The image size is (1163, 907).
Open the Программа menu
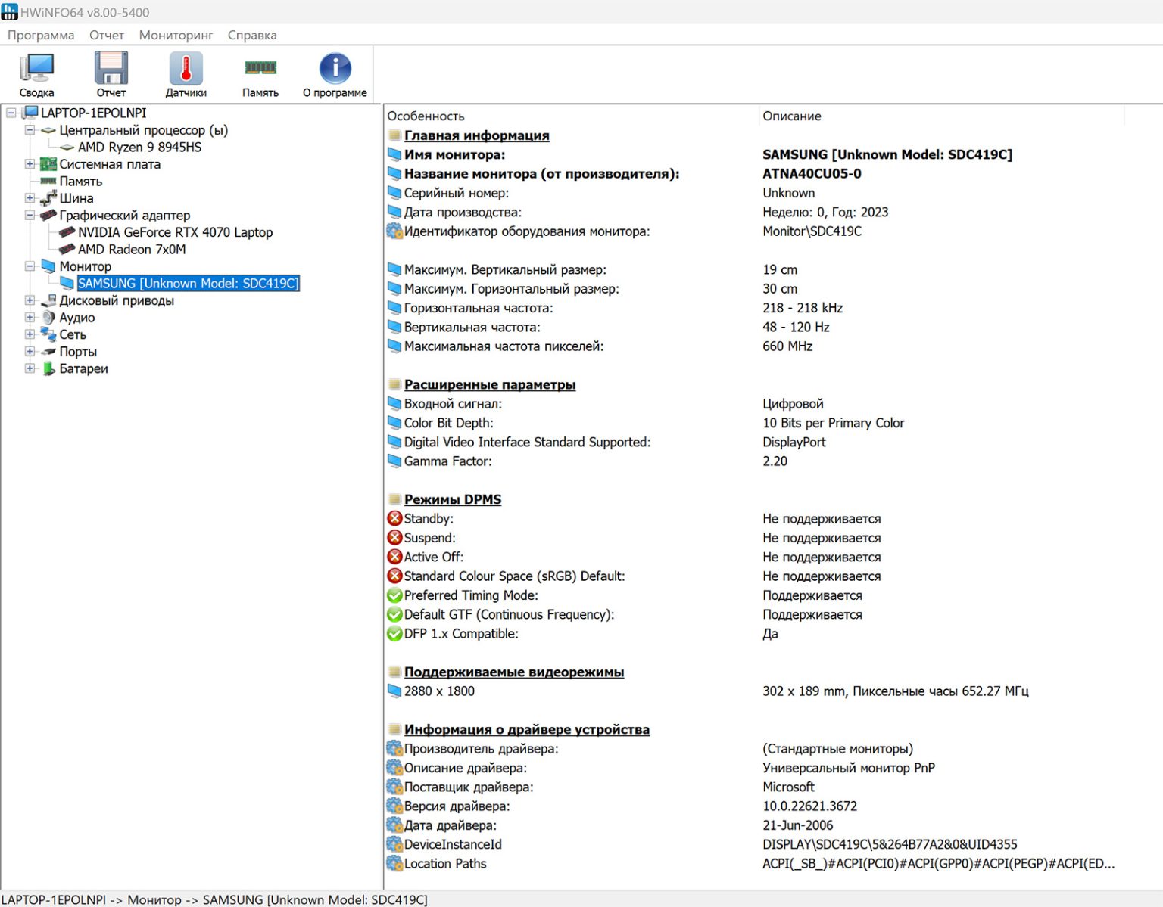(x=41, y=35)
